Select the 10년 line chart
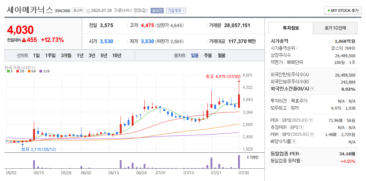The image size is (366, 181). 117,55
